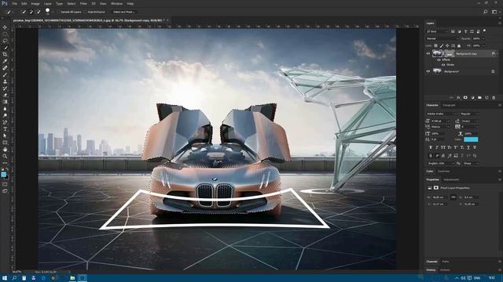Open the layer Kind filter dropdown
The image size is (503, 282).
click(x=437, y=31)
